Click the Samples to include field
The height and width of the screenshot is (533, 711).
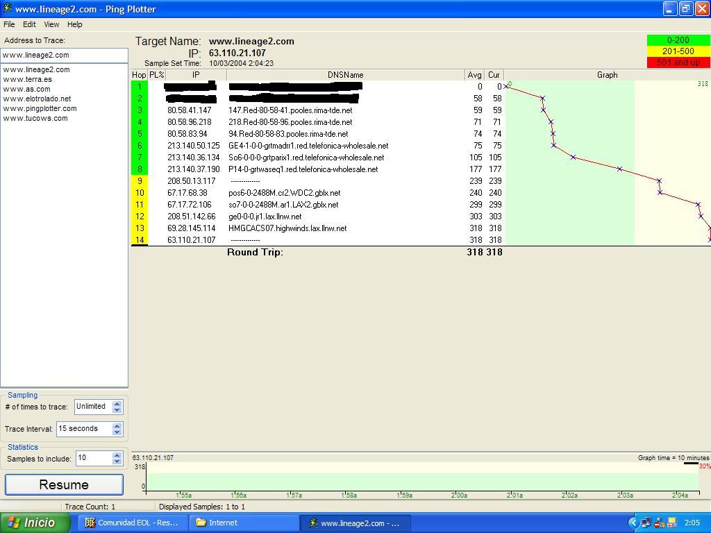(94, 458)
